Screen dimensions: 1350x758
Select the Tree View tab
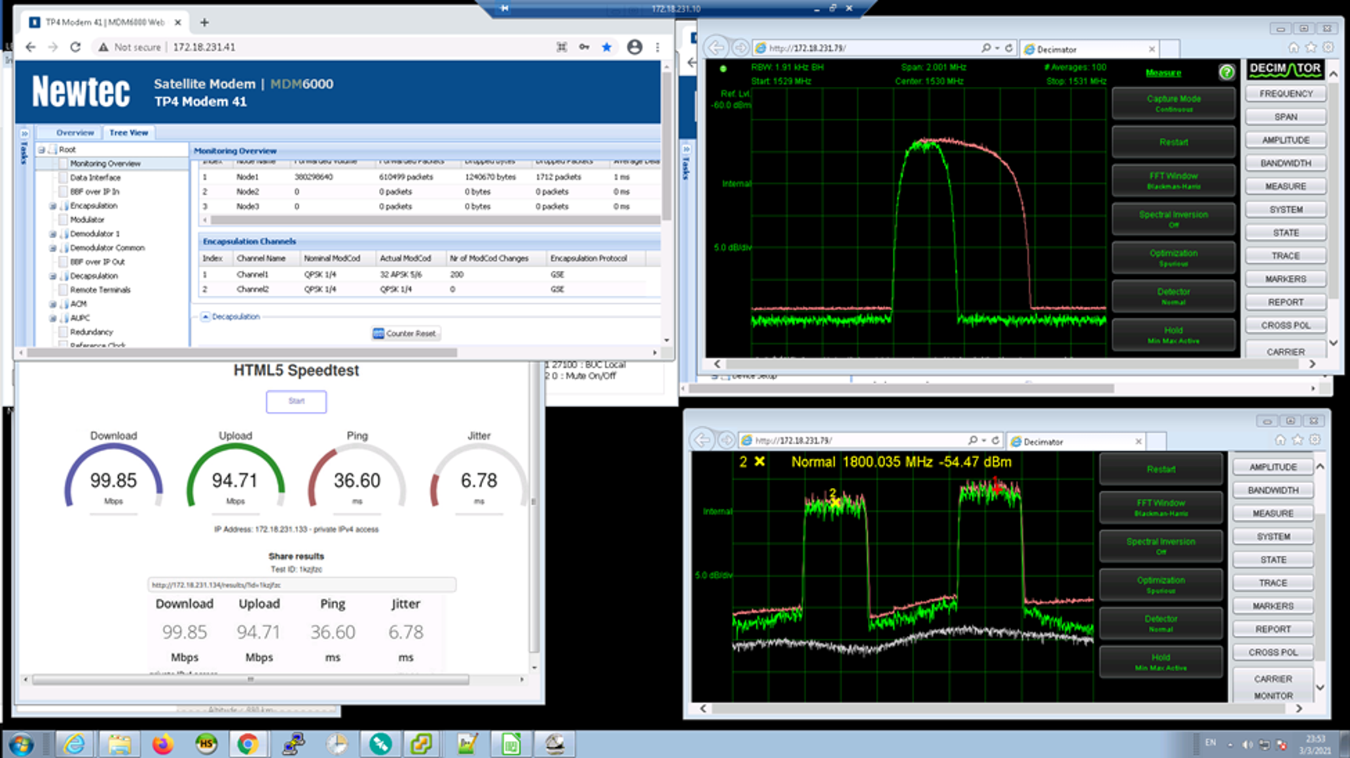click(x=128, y=132)
